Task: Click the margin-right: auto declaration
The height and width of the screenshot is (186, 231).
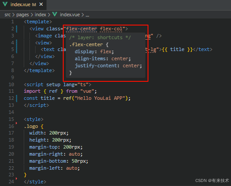Action: (56, 154)
